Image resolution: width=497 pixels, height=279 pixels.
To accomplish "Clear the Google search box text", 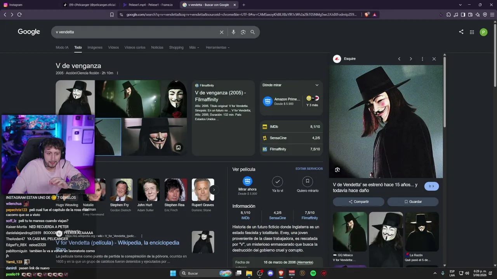I will pos(222,32).
